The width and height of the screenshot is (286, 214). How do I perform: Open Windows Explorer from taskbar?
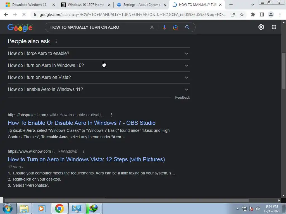click(24, 208)
